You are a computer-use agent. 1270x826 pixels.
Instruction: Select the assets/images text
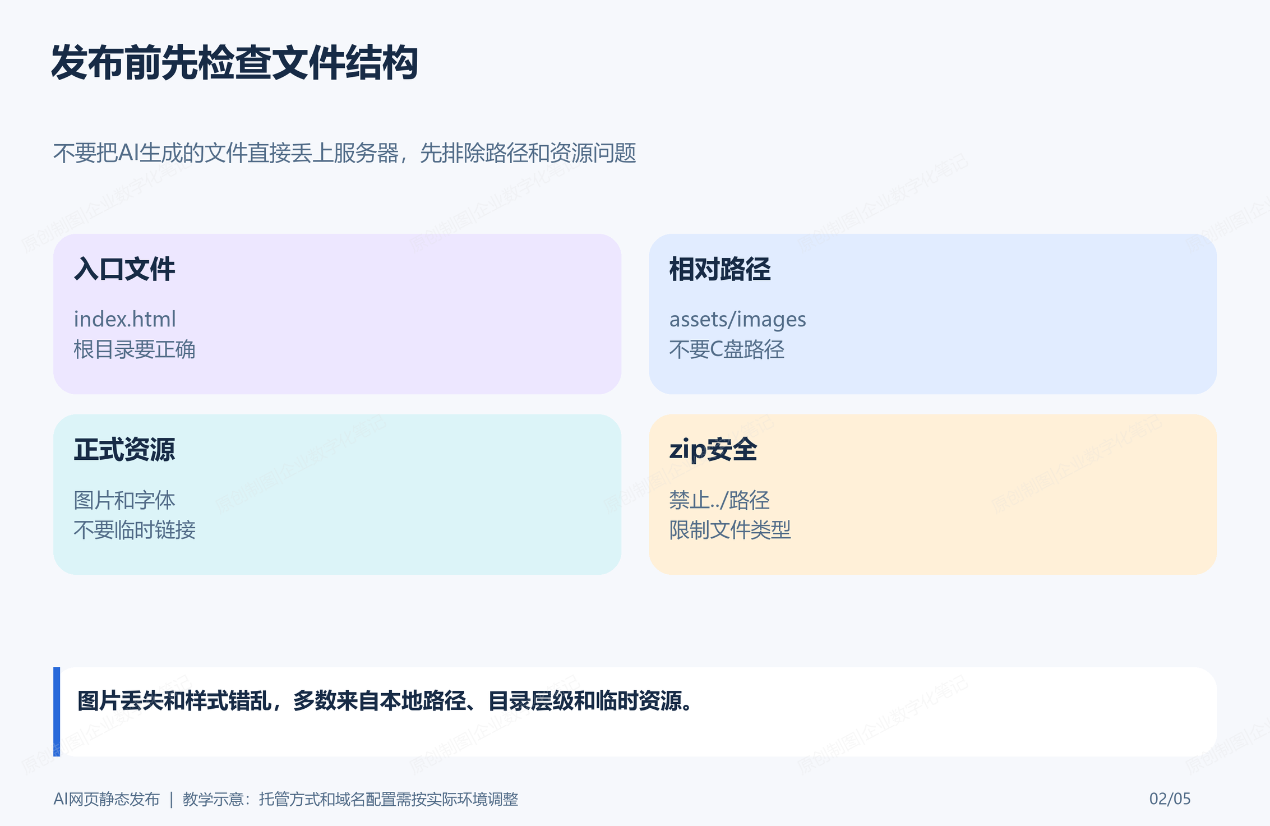737,320
